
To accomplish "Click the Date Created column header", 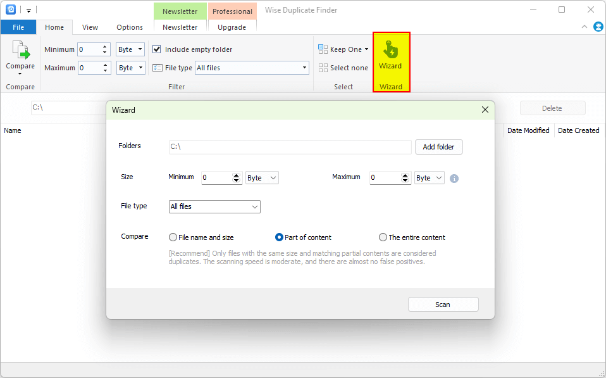I will tap(579, 130).
